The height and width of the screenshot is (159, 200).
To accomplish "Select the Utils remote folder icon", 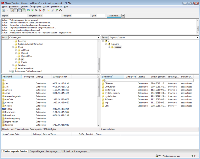I will (x=103, y=106).
